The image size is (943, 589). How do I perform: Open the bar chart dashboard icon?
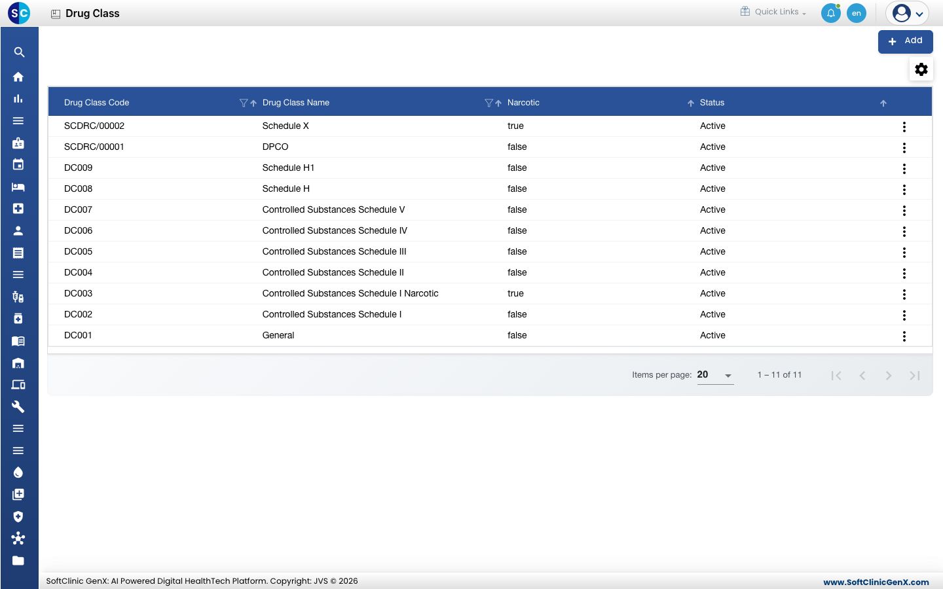pos(18,99)
